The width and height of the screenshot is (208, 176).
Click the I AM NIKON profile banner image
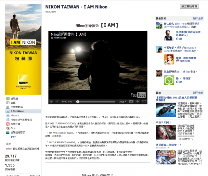point(23,49)
